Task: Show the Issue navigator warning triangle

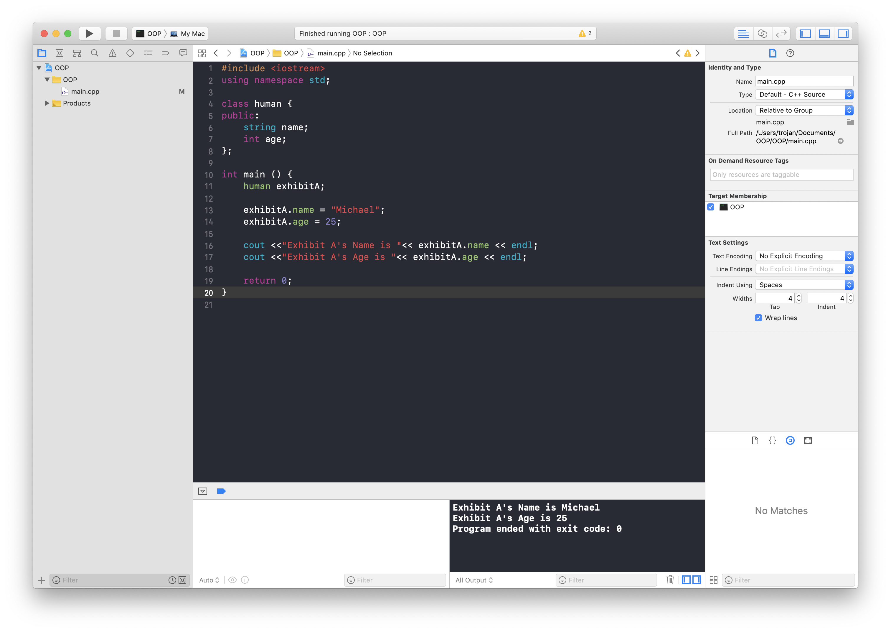Action: [112, 53]
